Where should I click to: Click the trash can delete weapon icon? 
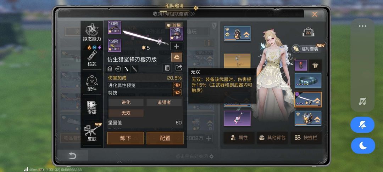pyautogui.click(x=167, y=68)
